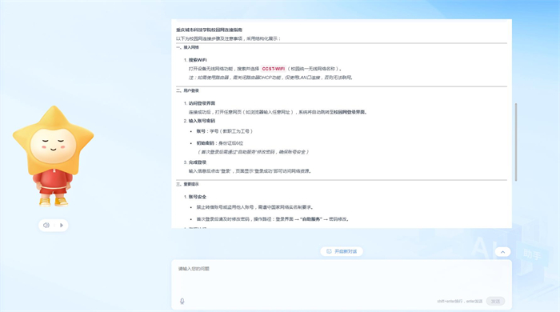Focus the 请输入您的问题 input box
The height and width of the screenshot is (312, 560).
coord(342,278)
